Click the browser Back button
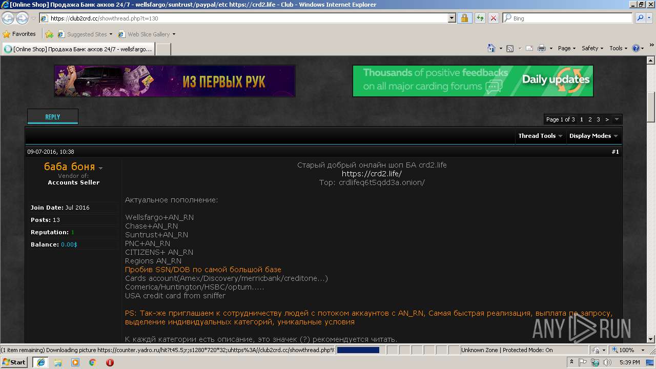Screen dimensions: 656x369 coord(8,18)
